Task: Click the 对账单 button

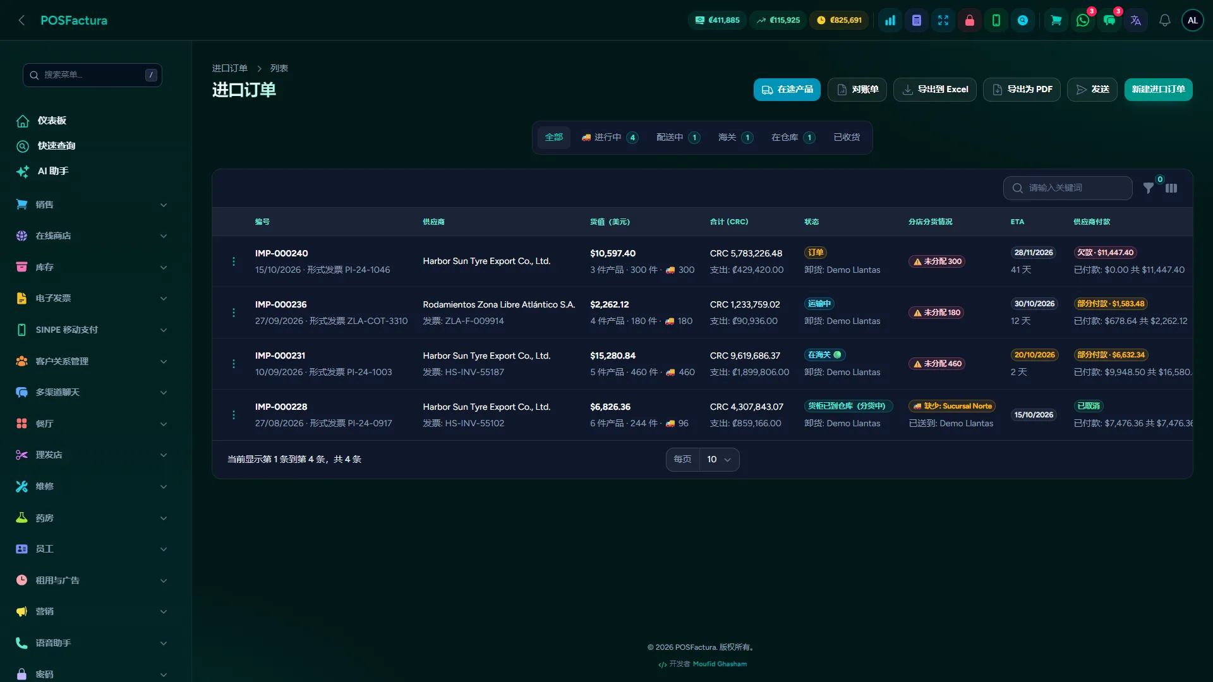Action: tap(857, 90)
